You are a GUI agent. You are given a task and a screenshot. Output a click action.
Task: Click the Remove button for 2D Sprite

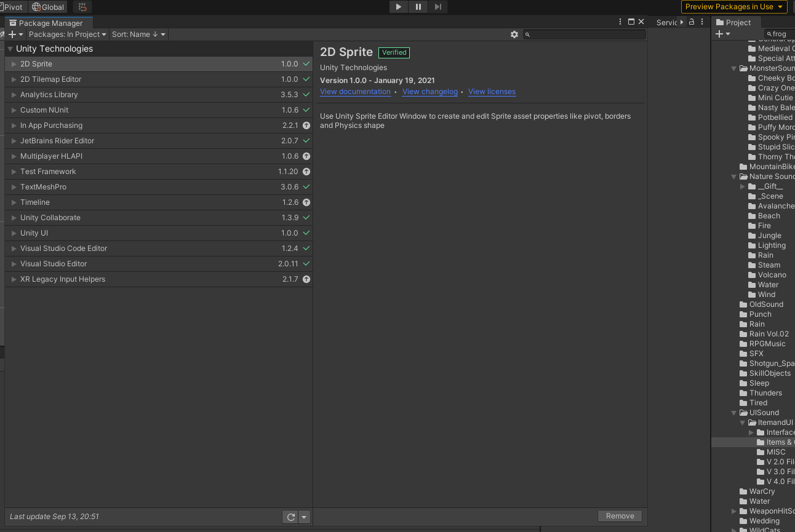(x=620, y=516)
